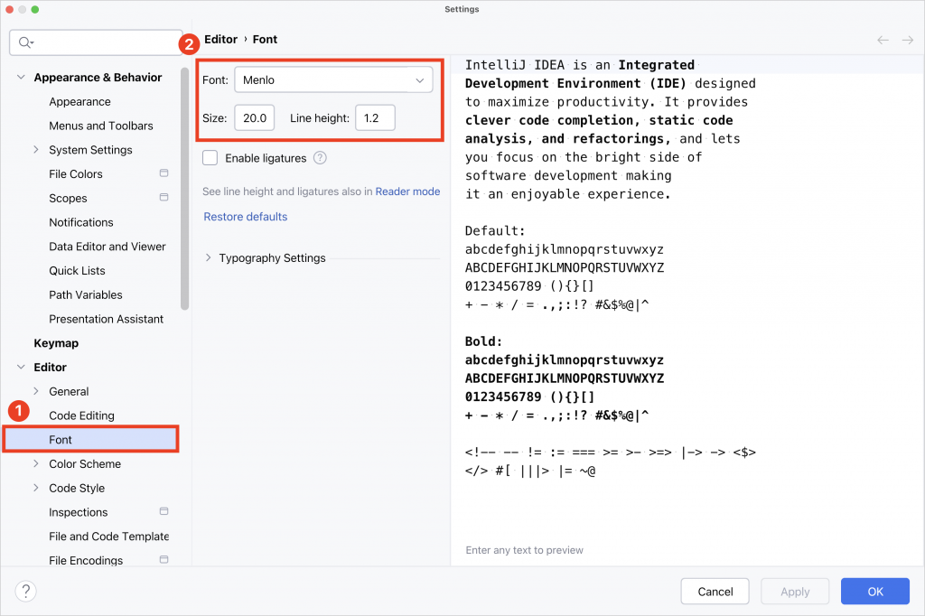This screenshot has width=925, height=616.
Task: Click Editor in the breadcrumb header
Action: point(220,39)
